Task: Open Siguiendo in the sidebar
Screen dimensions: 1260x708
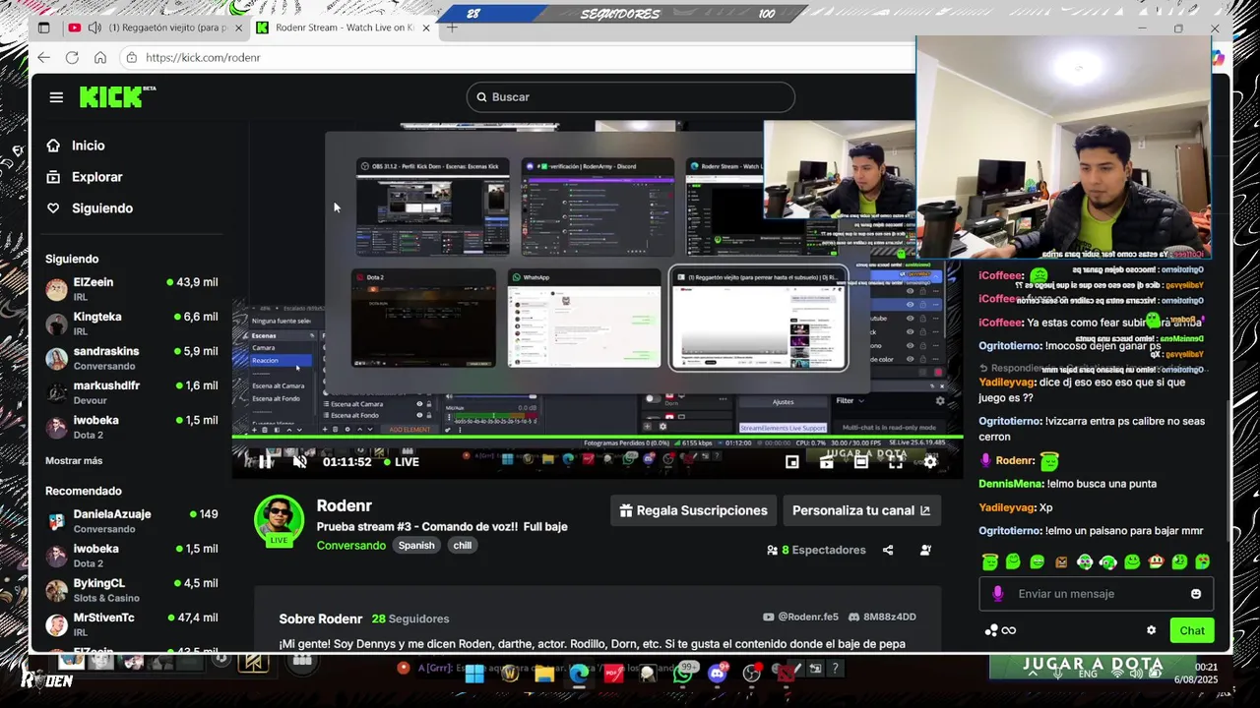Action: click(90, 208)
